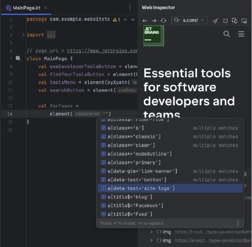Expand the folded import block
This screenshot has width=252, height=247.
click(23, 35)
